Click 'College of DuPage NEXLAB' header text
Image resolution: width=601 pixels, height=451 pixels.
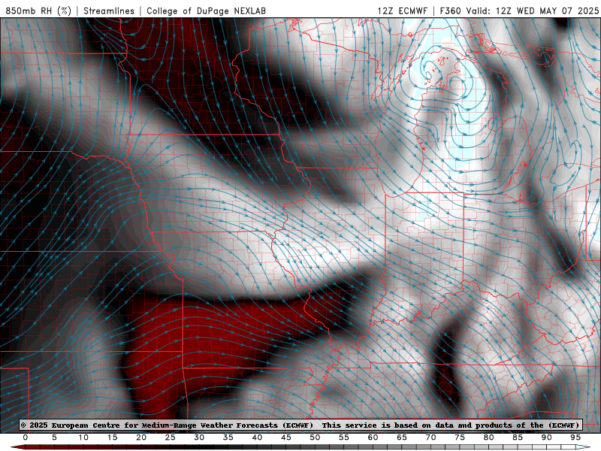[x=206, y=11]
